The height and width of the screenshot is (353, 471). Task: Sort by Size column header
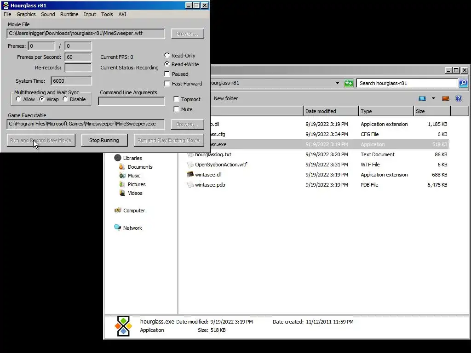[432, 111]
